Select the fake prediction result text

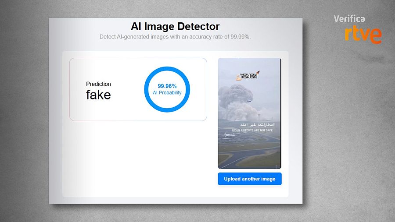coord(98,95)
